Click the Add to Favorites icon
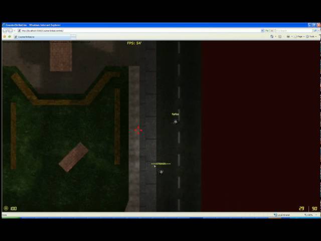Image resolution: width=321 pixels, height=241 pixels. click(10, 37)
